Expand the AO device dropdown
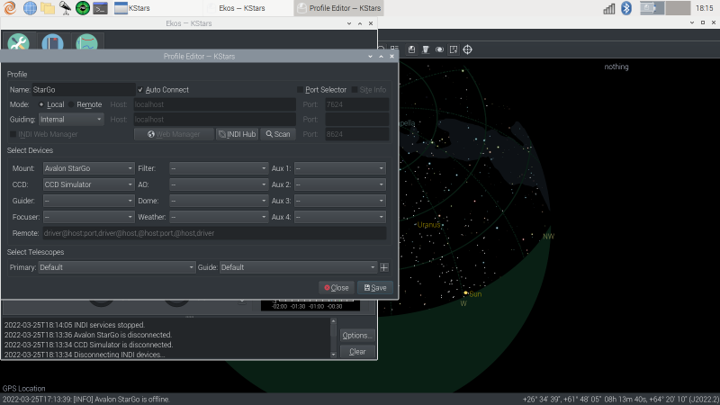Screen dimensions: 720x405 pos(219,184)
